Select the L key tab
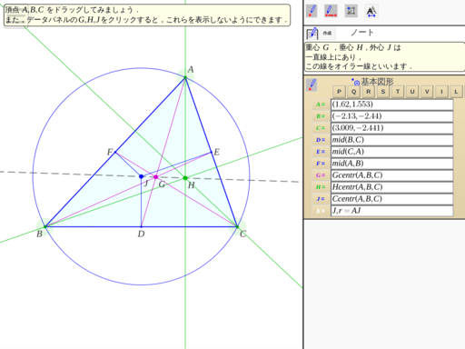 pyautogui.click(x=456, y=92)
